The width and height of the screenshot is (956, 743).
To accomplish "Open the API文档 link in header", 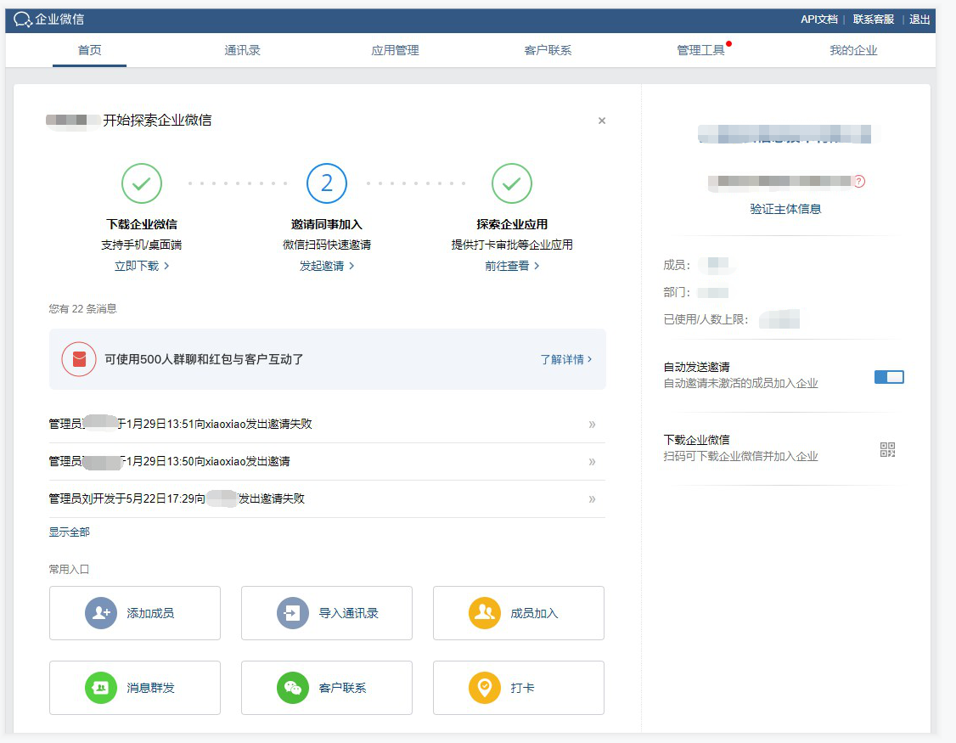I will [x=818, y=20].
